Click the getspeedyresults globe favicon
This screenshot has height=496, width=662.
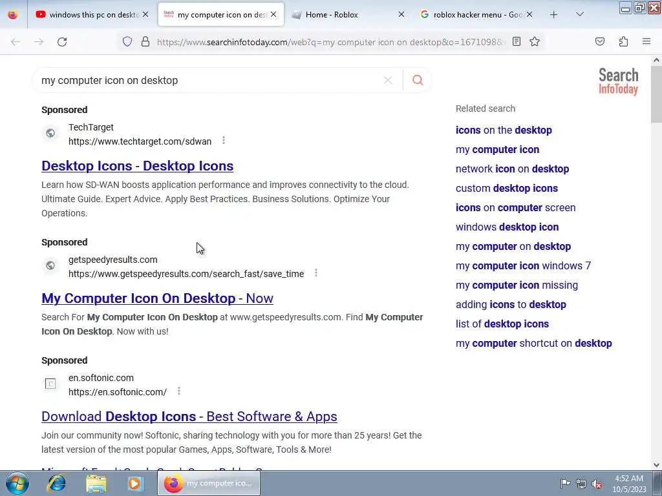coord(50,265)
